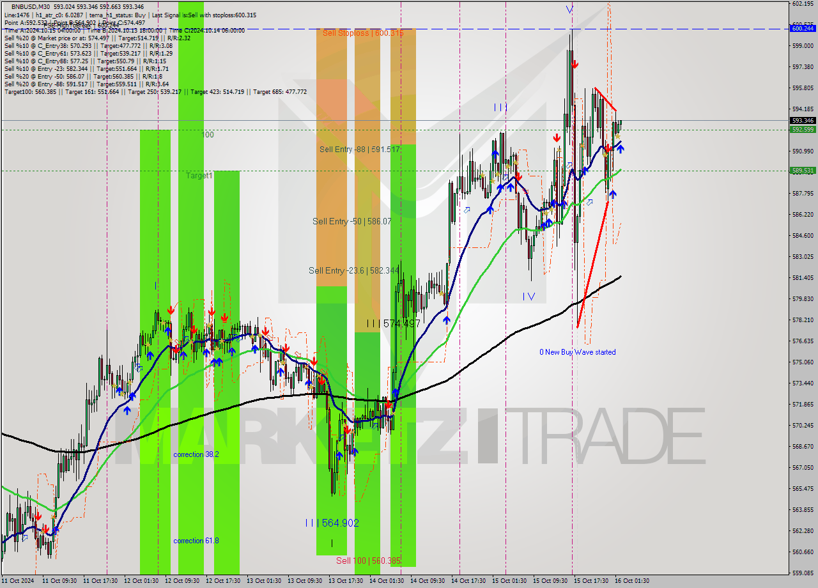Click the 'correction 38.2' label
The width and height of the screenshot is (818, 588).
[196, 454]
